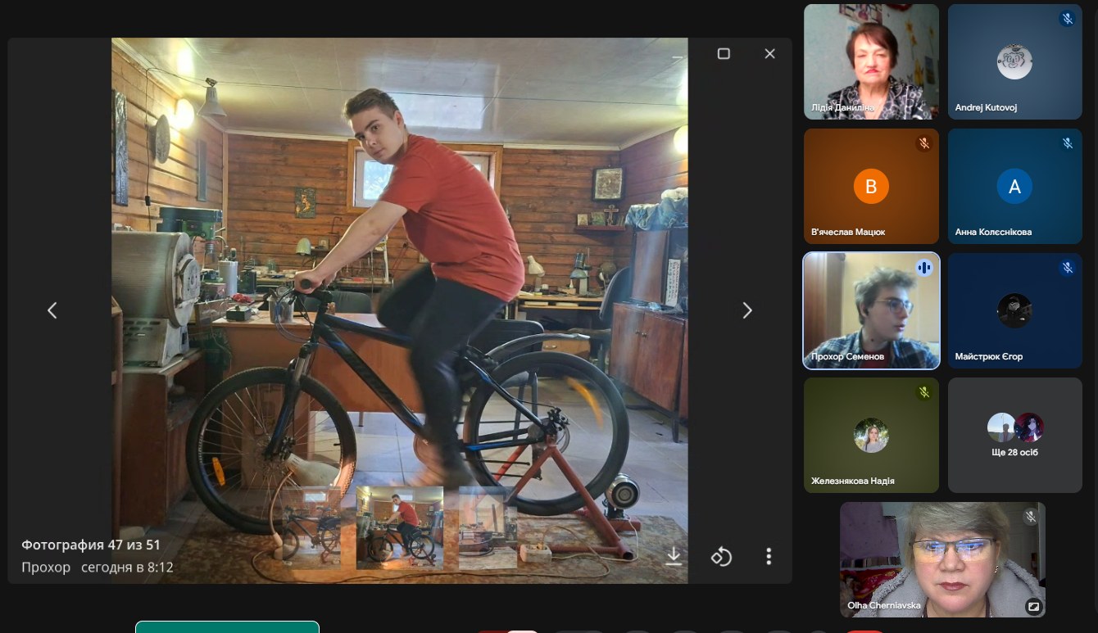
Task: Select the right thumbnail in the filmstrip
Action: [488, 527]
